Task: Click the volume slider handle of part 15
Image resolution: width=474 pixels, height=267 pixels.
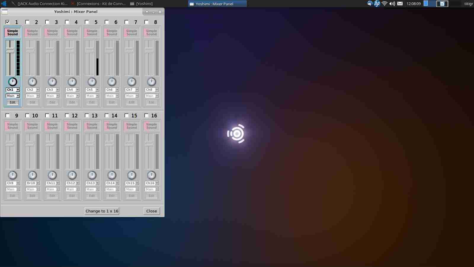Action: (129, 144)
